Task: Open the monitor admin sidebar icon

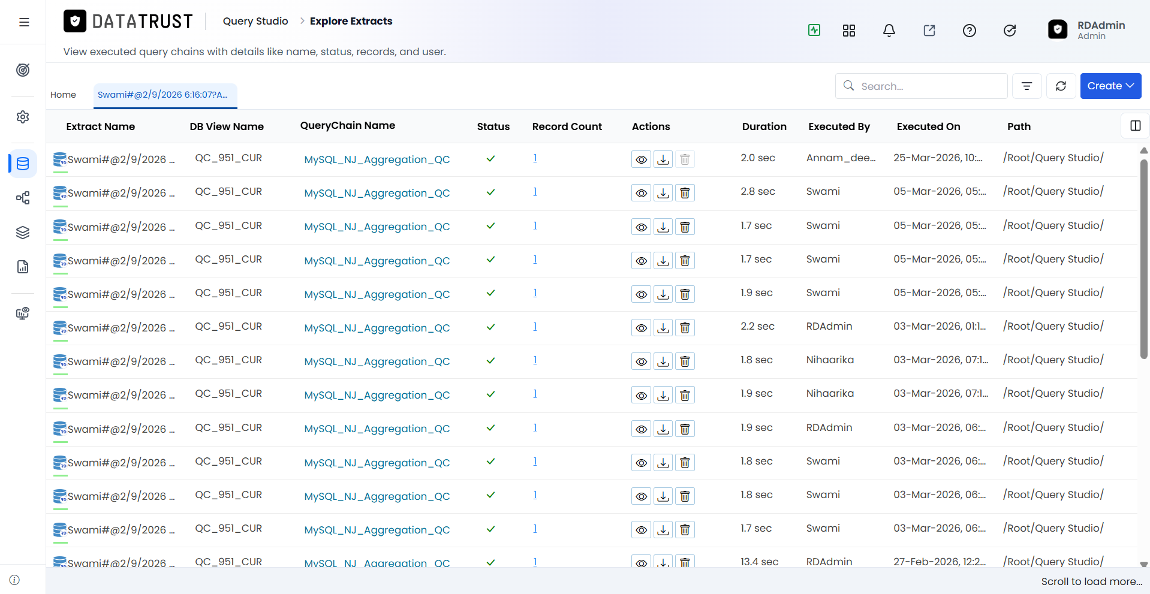Action: point(23,313)
